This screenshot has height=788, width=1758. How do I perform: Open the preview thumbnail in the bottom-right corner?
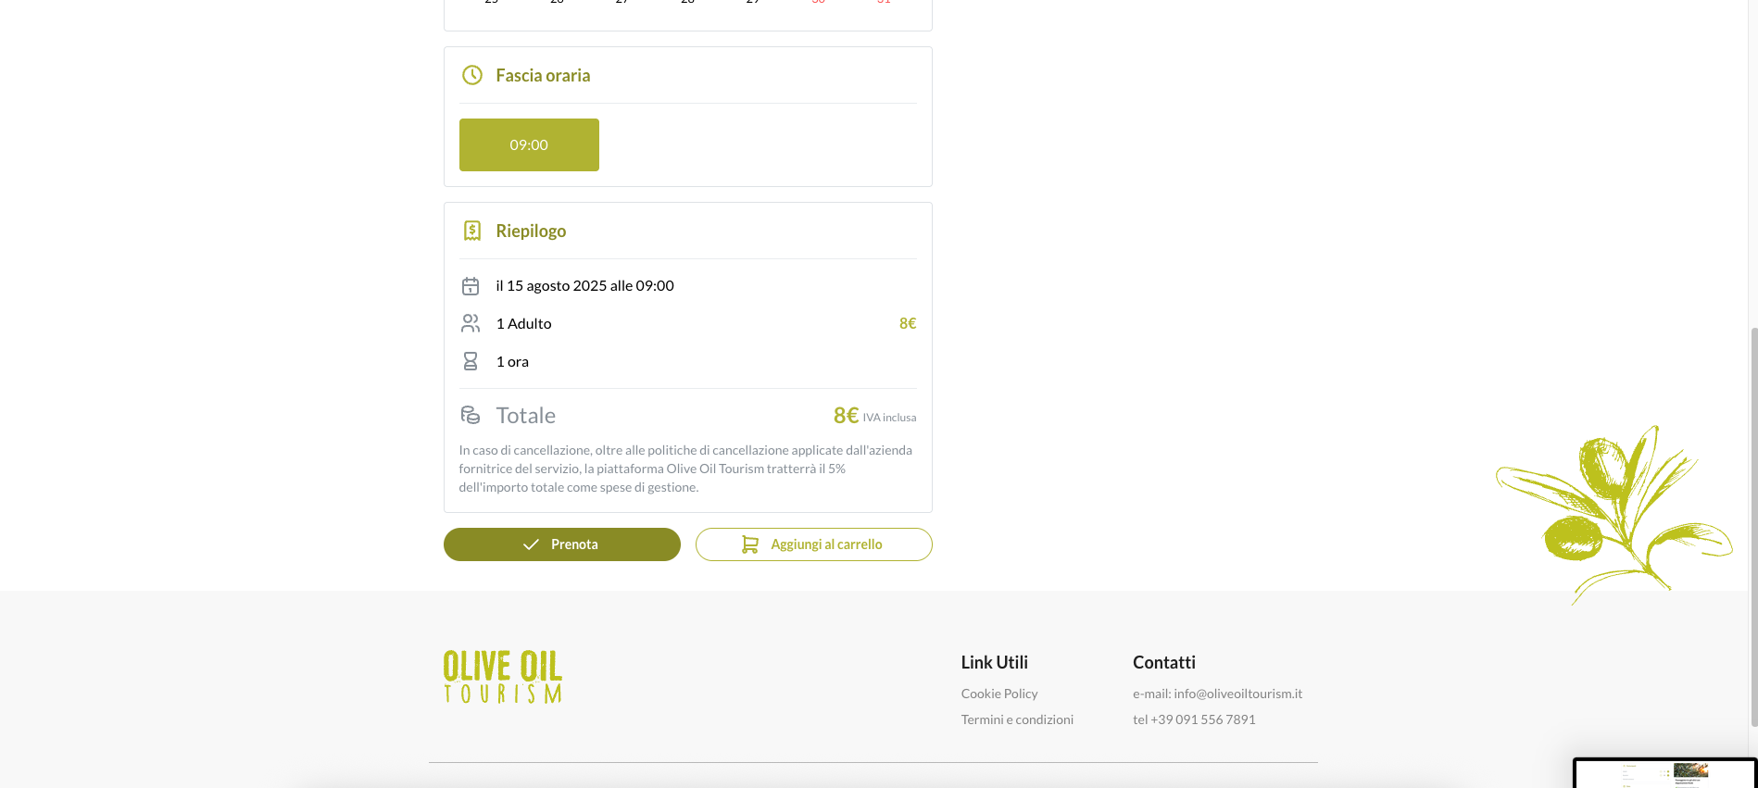click(x=1664, y=774)
